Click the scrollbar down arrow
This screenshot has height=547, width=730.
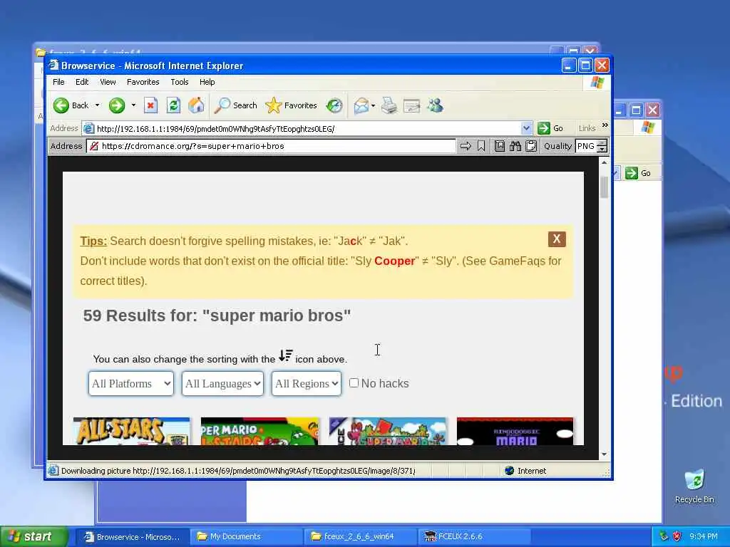(x=604, y=454)
